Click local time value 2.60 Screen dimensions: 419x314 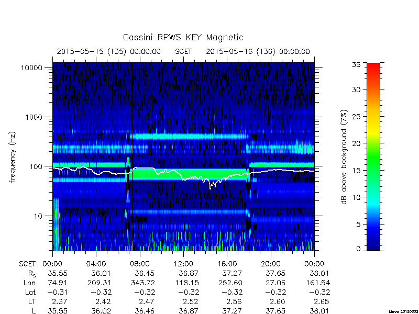tap(278, 302)
